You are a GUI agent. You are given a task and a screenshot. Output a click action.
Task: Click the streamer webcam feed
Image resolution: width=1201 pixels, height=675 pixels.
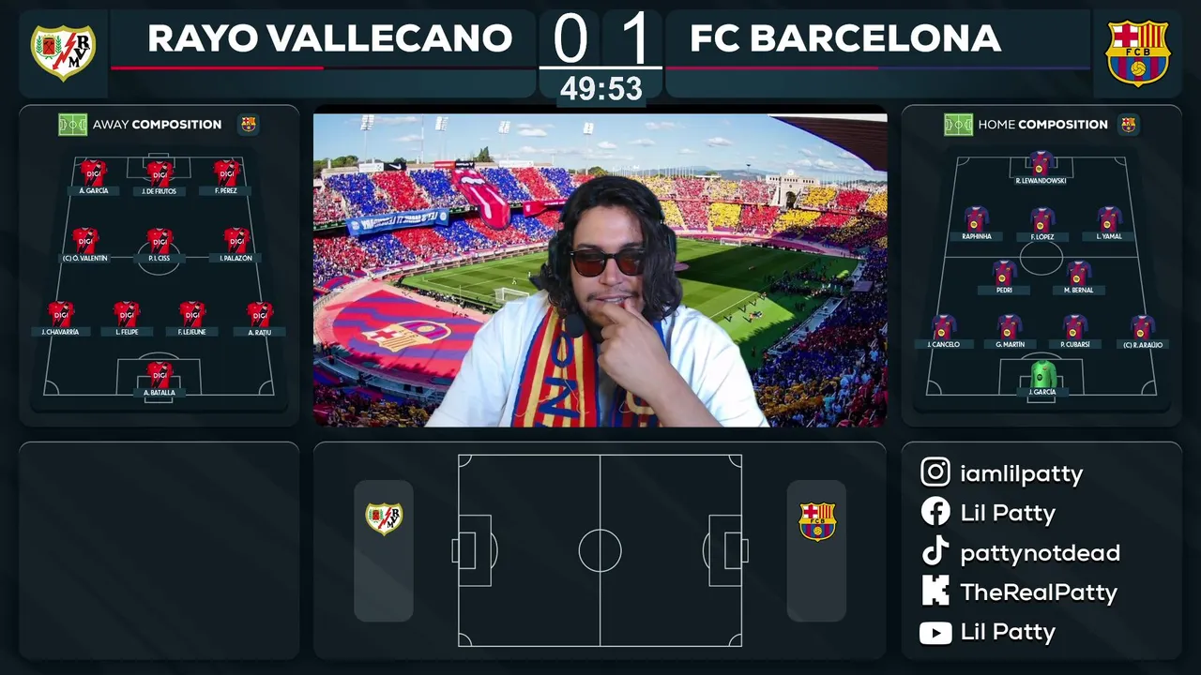(x=600, y=270)
